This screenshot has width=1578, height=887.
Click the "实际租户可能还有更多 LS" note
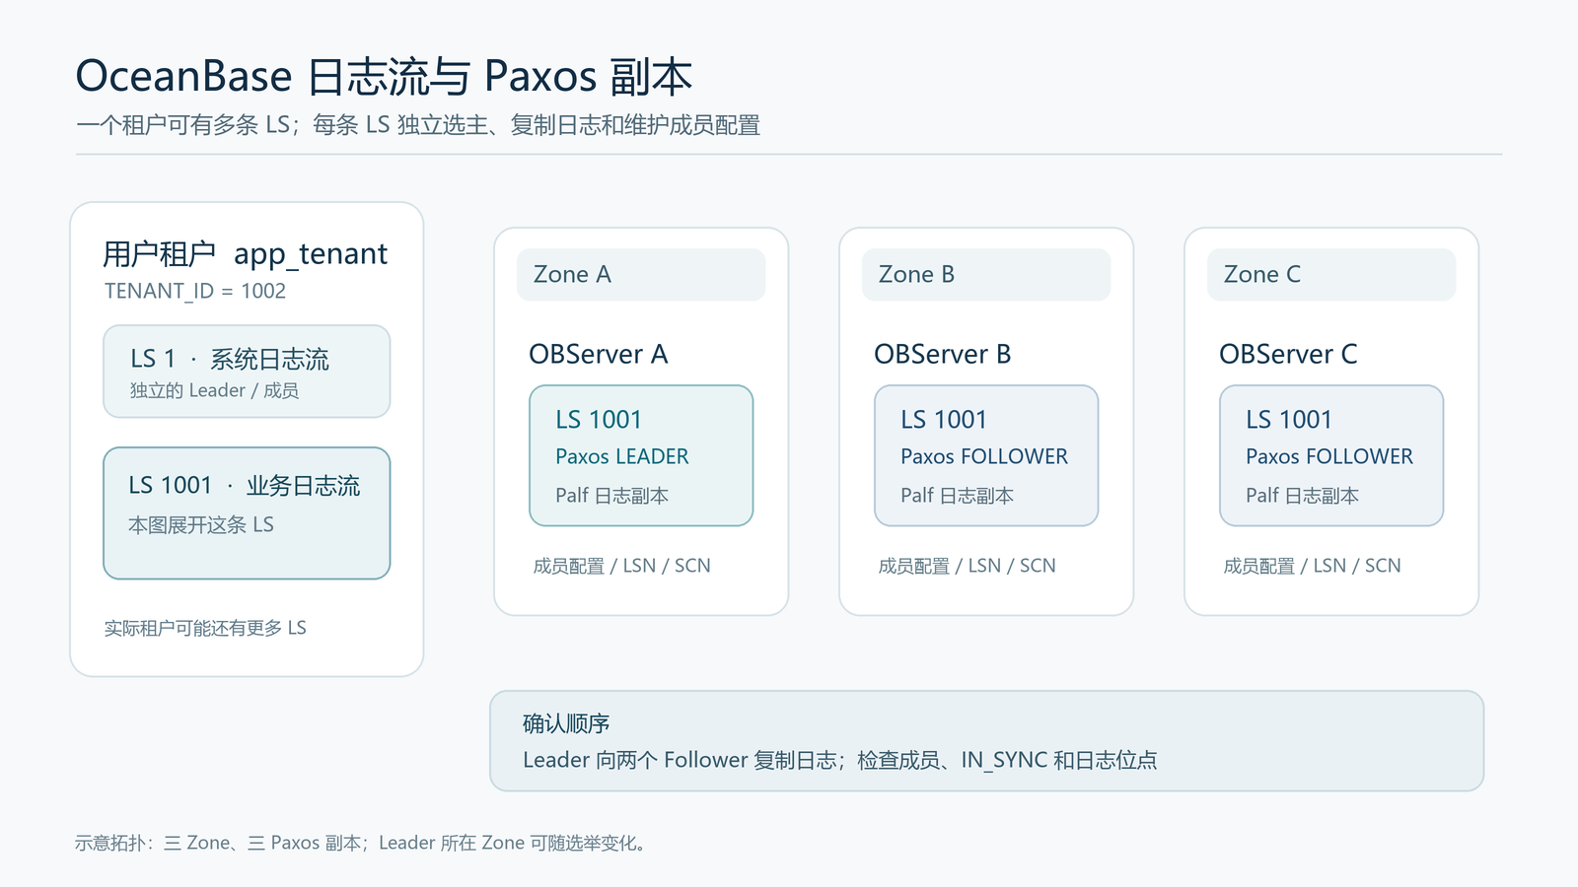click(x=205, y=628)
